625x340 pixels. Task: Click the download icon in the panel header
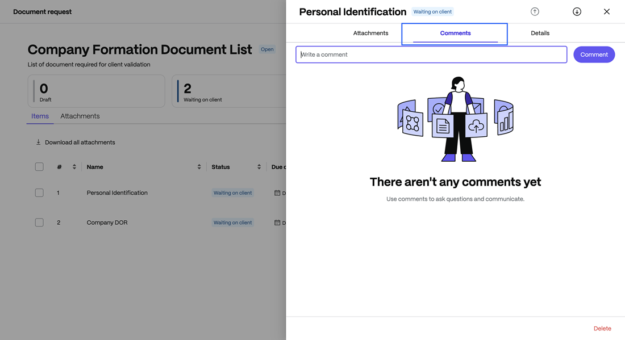tap(577, 11)
